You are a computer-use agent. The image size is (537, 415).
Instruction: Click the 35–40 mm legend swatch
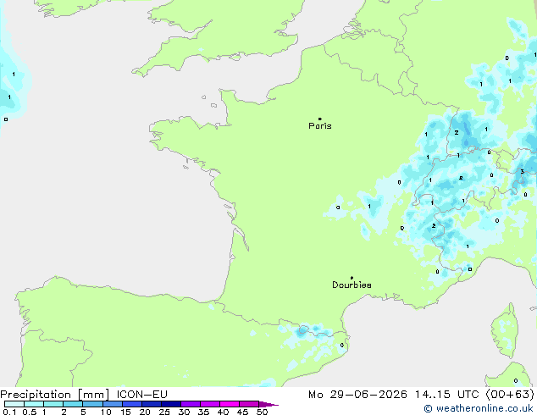pos(210,404)
